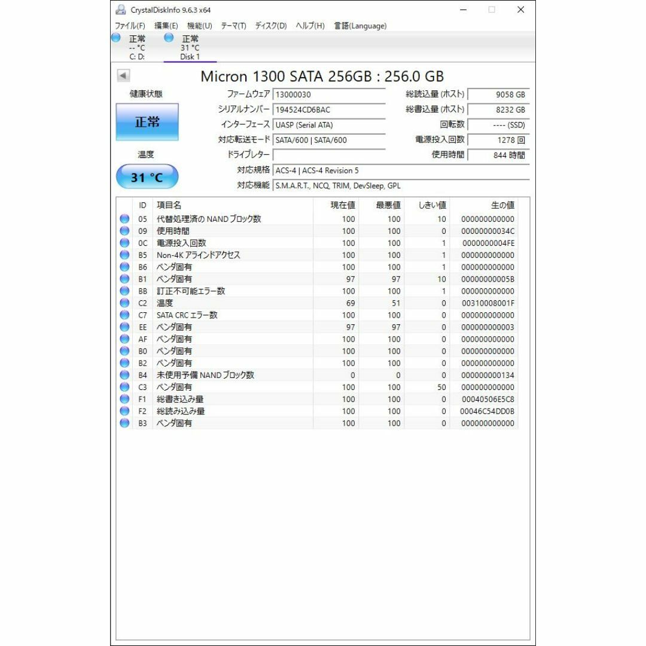Viewport: 646px width, 646px height.
Task: Click the しきい値 column header
Action: click(427, 205)
